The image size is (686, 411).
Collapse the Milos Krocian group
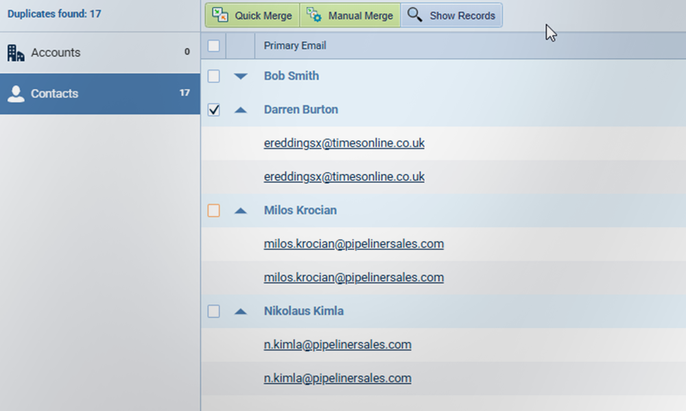240,210
